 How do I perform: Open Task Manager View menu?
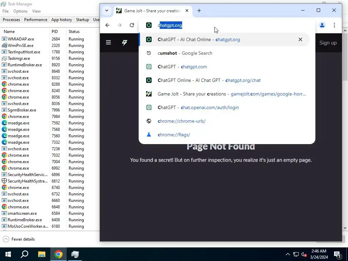(x=36, y=11)
